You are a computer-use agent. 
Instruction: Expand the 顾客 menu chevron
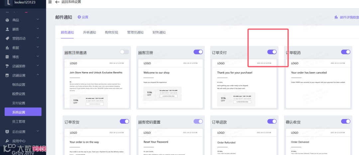(x=38, y=29)
